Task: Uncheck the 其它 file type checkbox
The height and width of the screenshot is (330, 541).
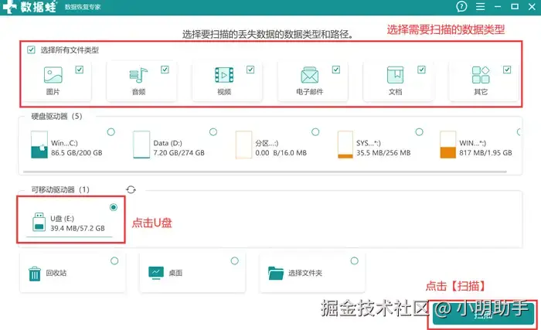Action: 507,70
